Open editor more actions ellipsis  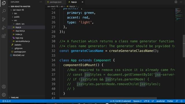(x=181, y=2)
